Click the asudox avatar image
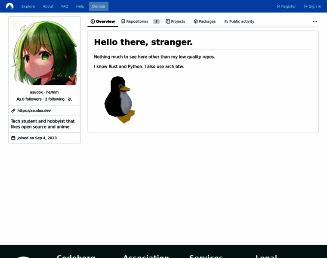327x258 pixels. tap(44, 53)
